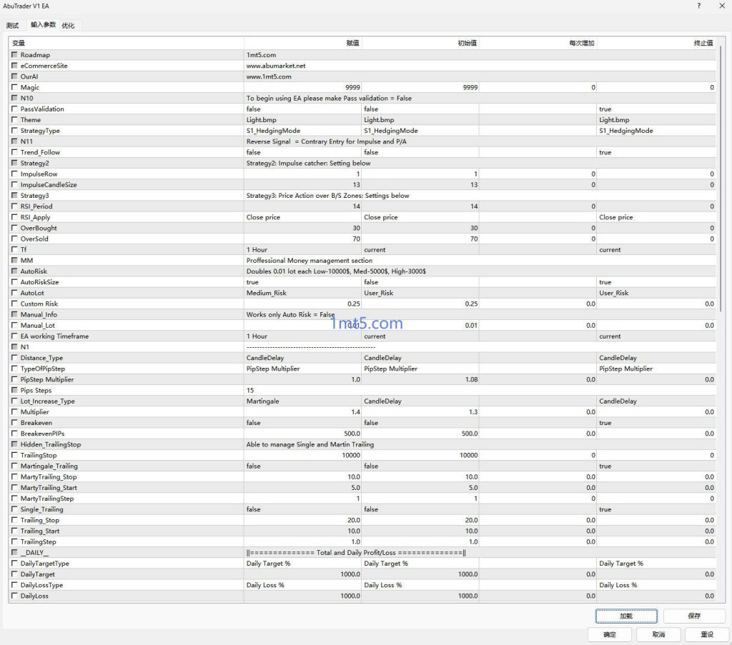Screen dimensions: 732x645
Task: Open the Lot_Increase_Type value set to Martingale
Action: 302,401
